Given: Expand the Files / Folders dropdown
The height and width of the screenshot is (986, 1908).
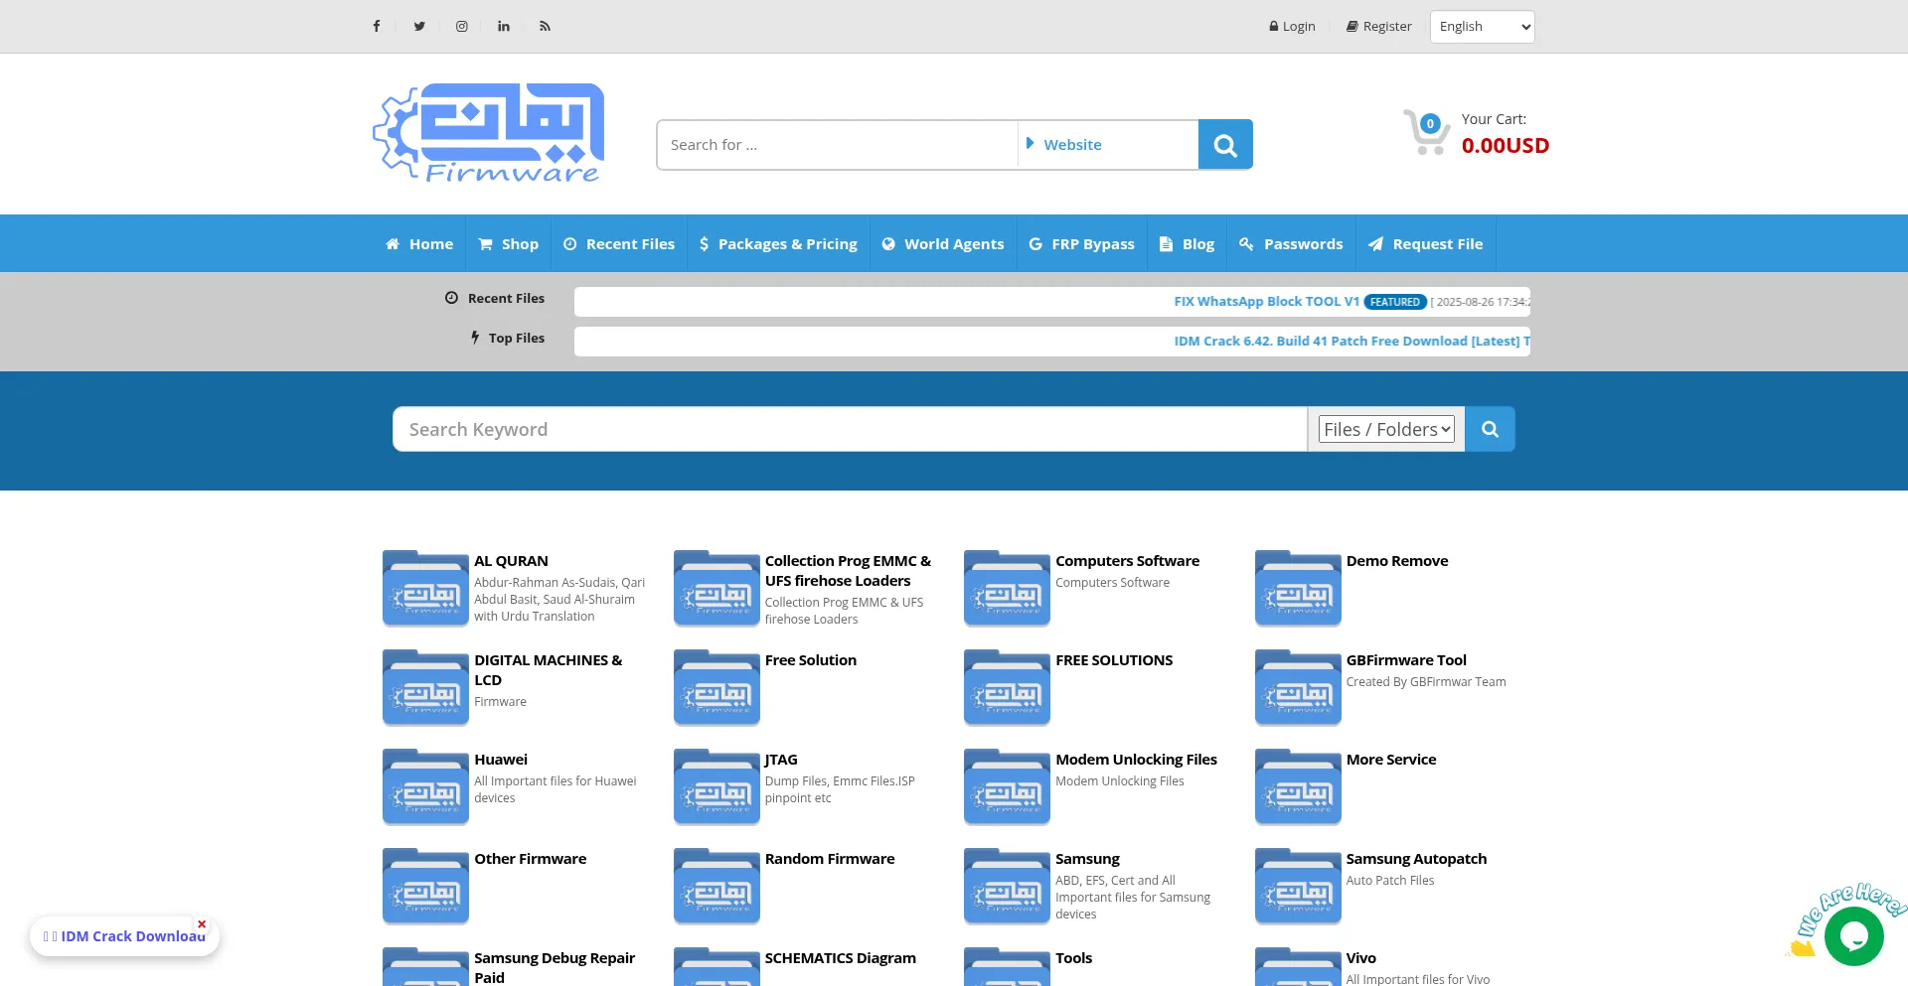Looking at the screenshot, I should 1386,429.
